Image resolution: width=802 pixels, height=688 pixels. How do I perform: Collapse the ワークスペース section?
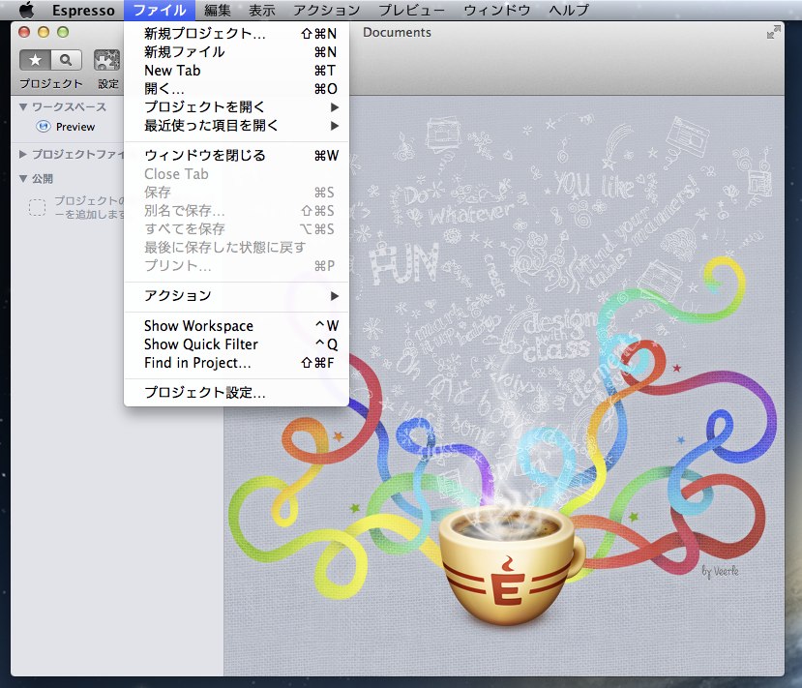click(23, 106)
